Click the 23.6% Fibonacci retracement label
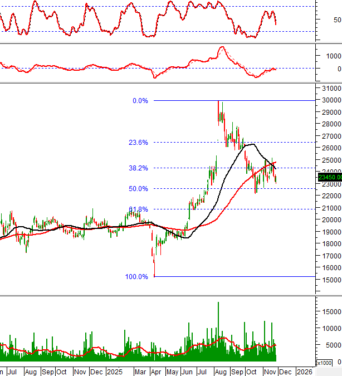Screen dimensions: 342x376 coord(138,143)
